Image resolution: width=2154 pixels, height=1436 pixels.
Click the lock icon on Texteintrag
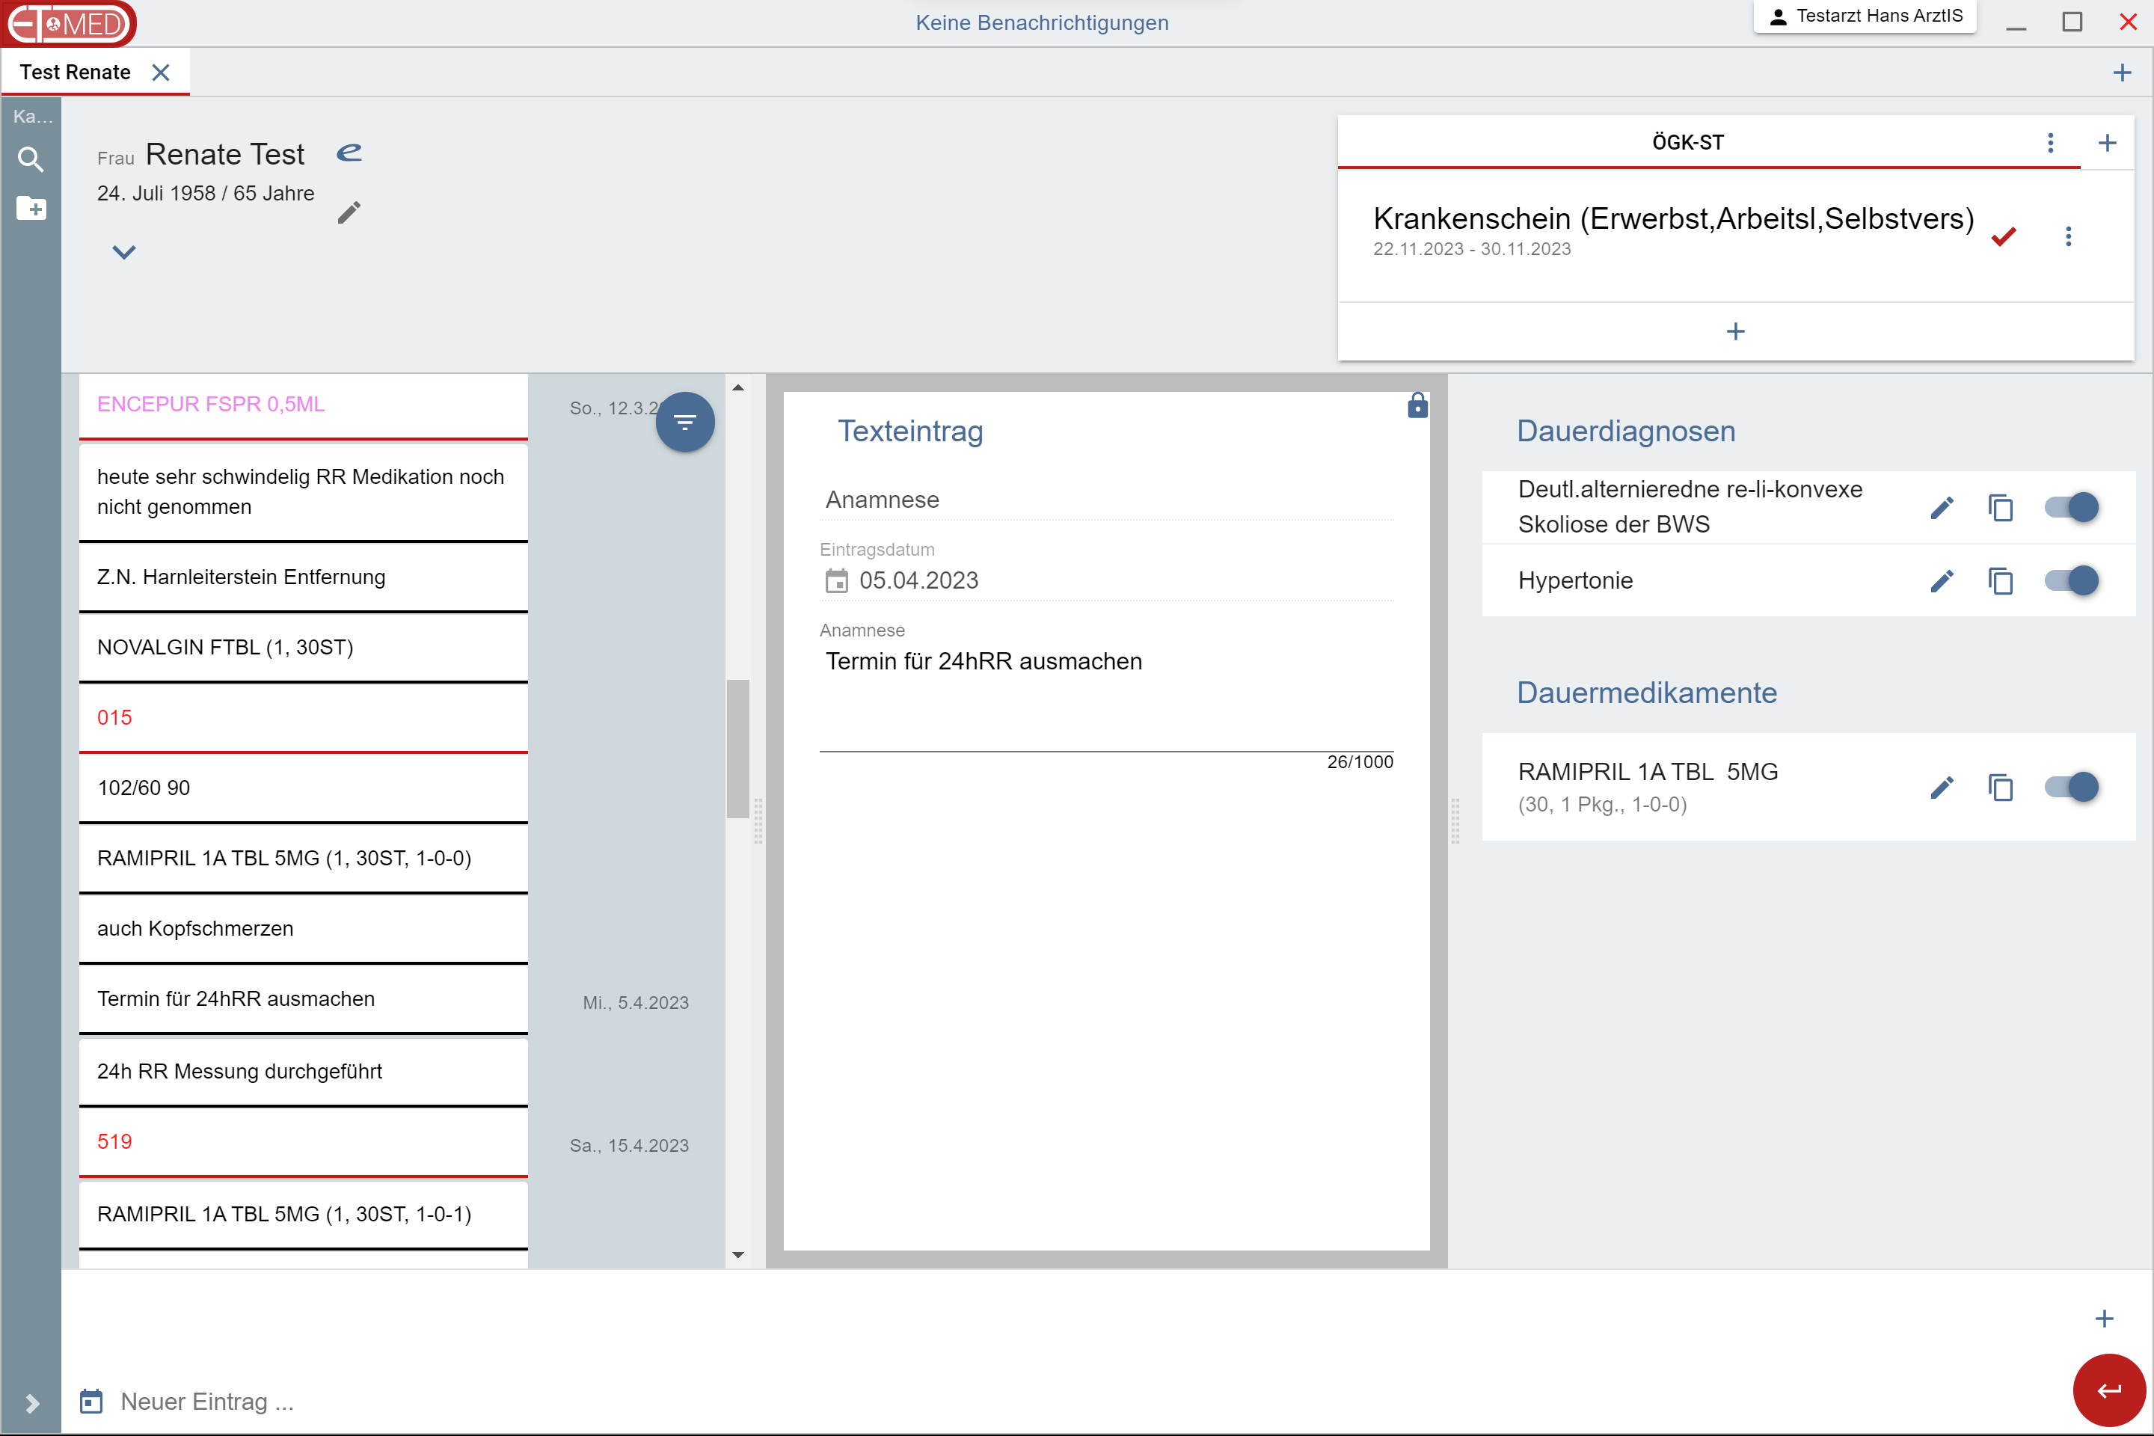1417,405
